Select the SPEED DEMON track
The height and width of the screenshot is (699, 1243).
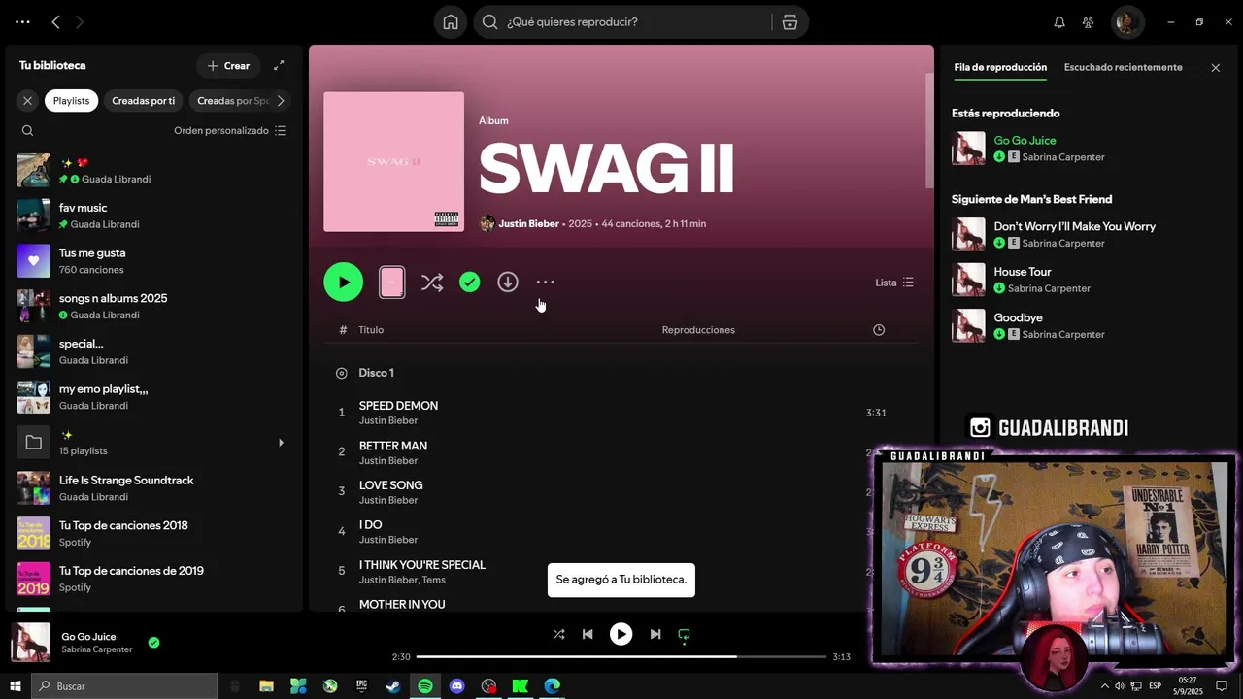pos(621,413)
